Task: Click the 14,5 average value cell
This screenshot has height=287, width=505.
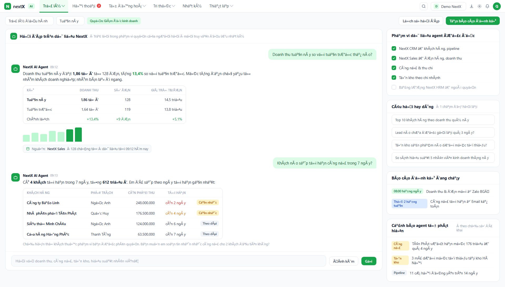Action: 173,100
